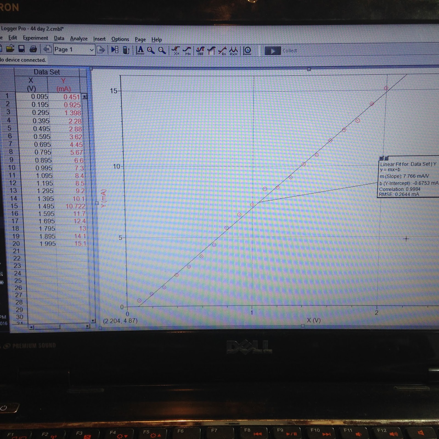Open the Analyze menu
The width and height of the screenshot is (439, 439).
(79, 39)
